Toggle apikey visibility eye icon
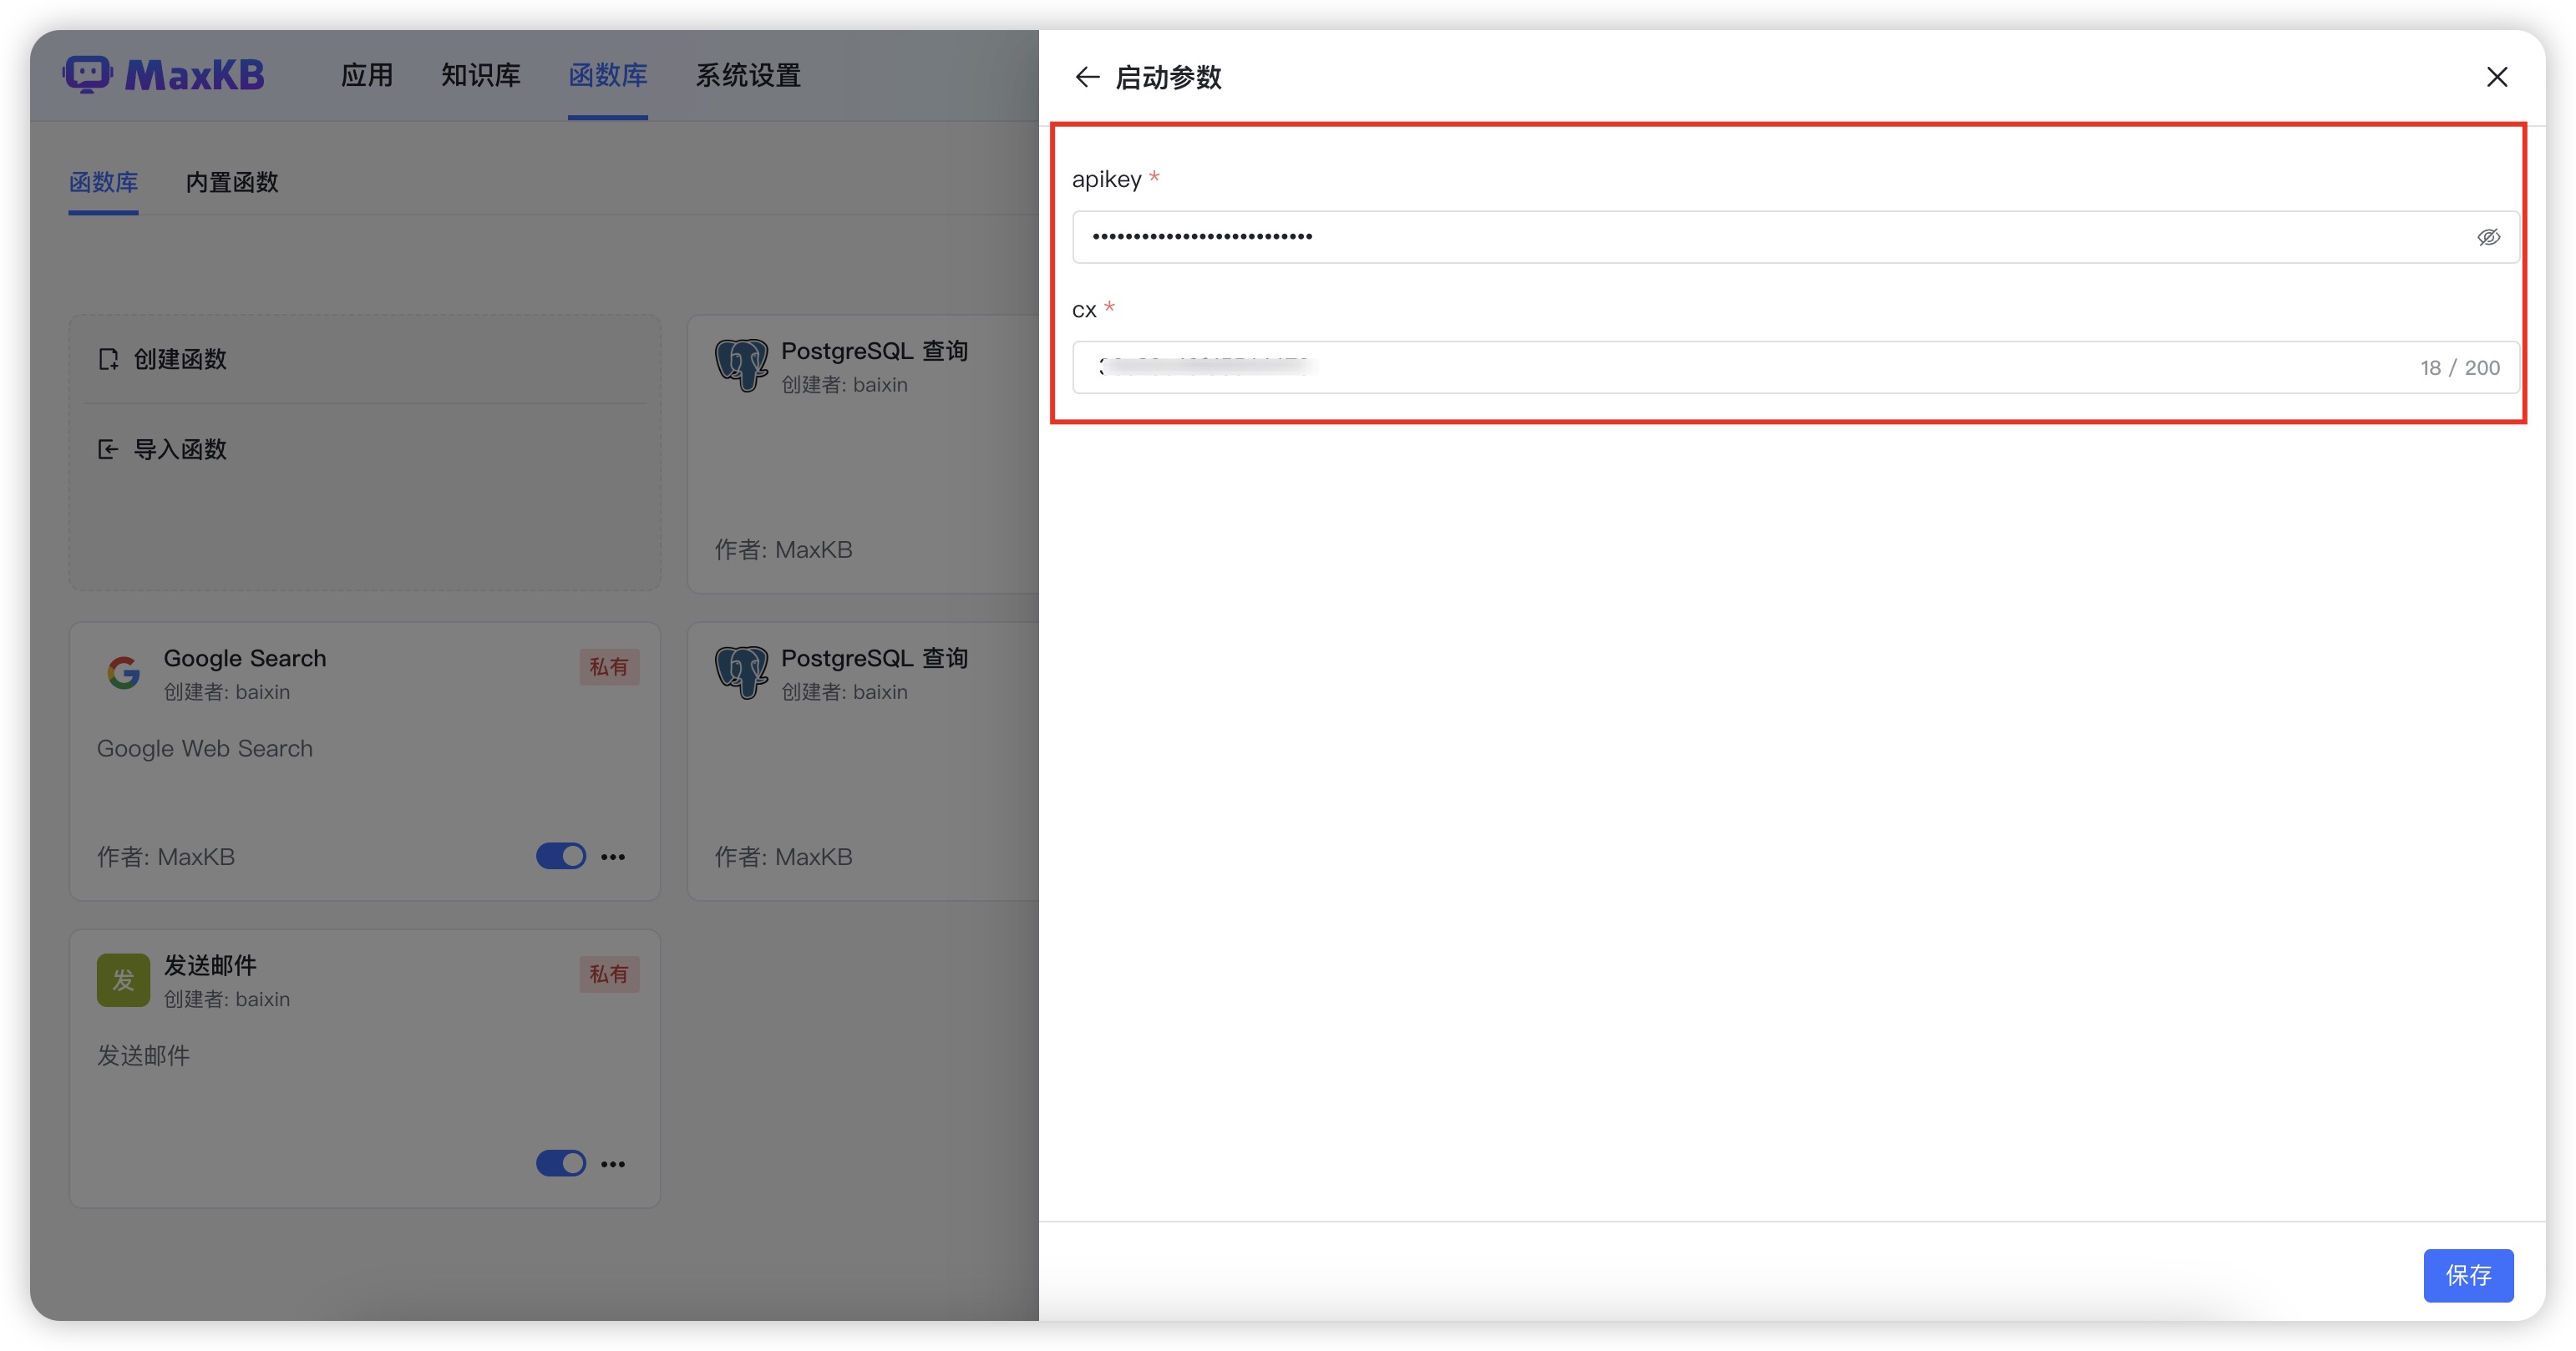2576x1351 pixels. pos(2488,237)
